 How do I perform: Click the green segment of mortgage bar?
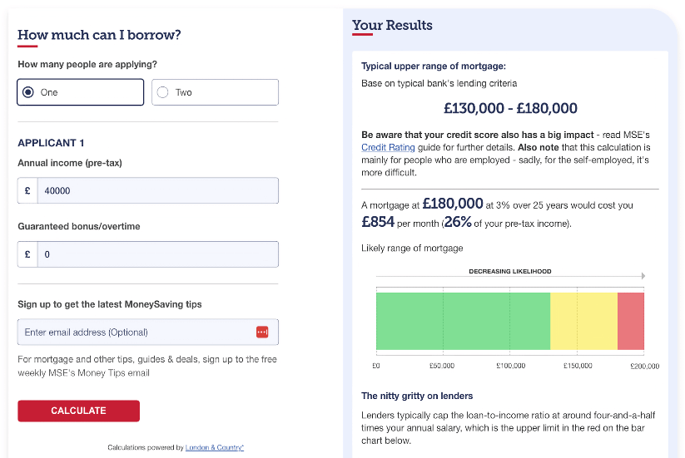pyautogui.click(x=463, y=321)
